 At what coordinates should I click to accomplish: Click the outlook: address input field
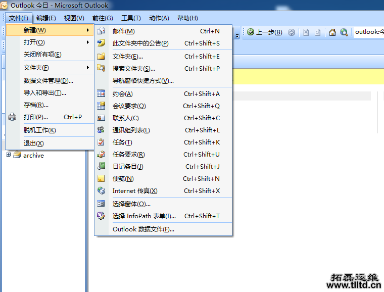368,32
